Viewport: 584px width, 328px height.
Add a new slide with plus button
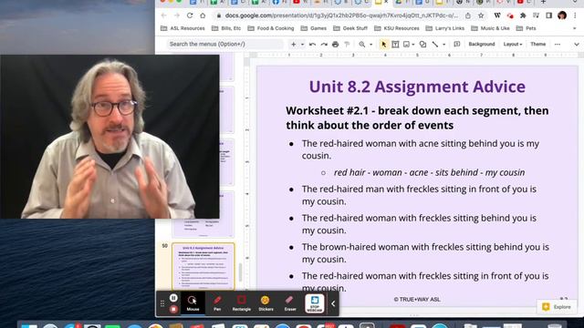click(294, 45)
